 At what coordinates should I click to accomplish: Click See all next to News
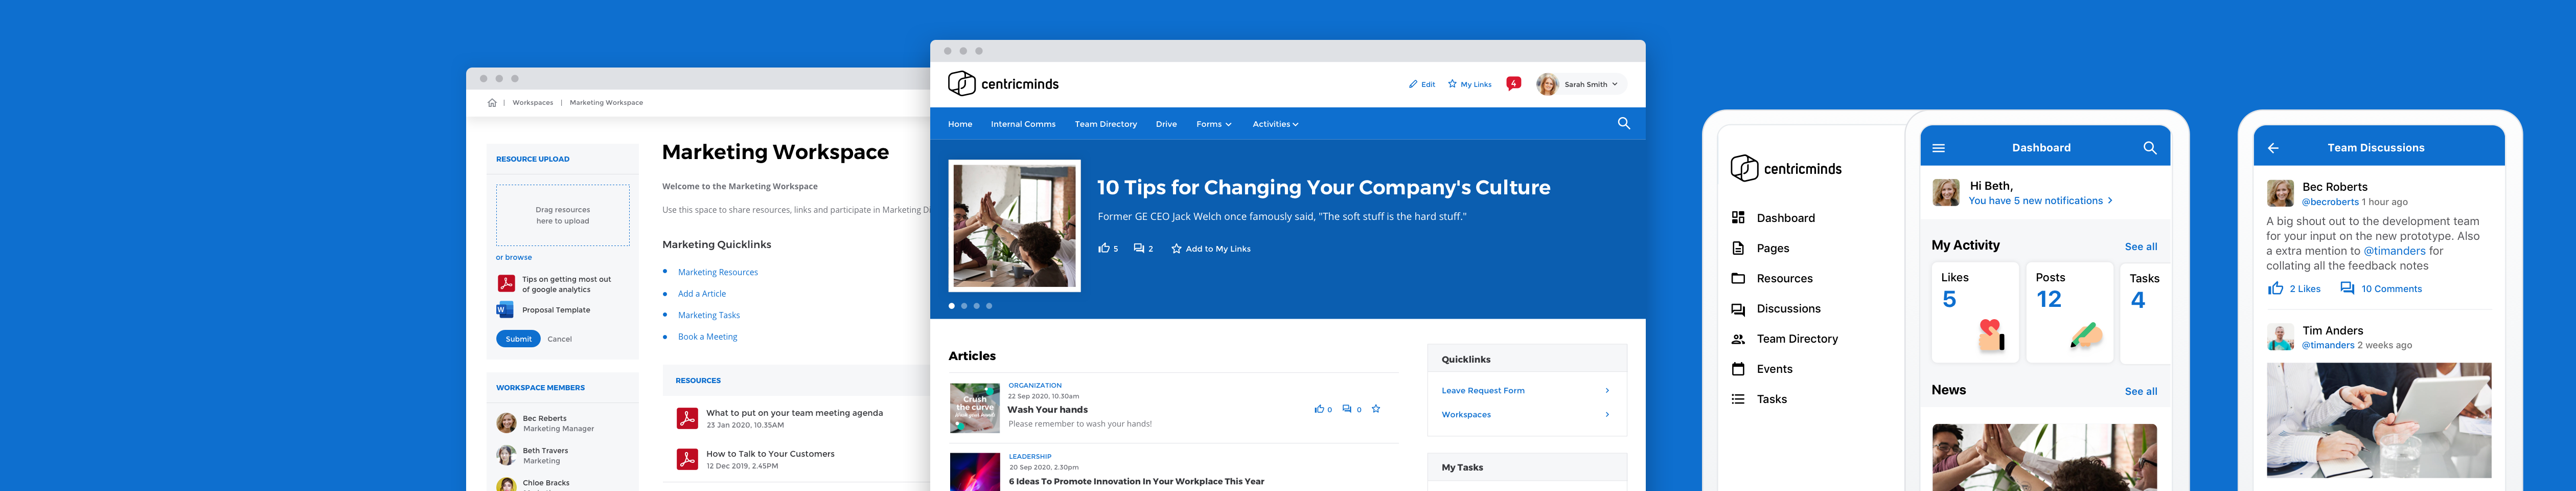pos(2141,392)
